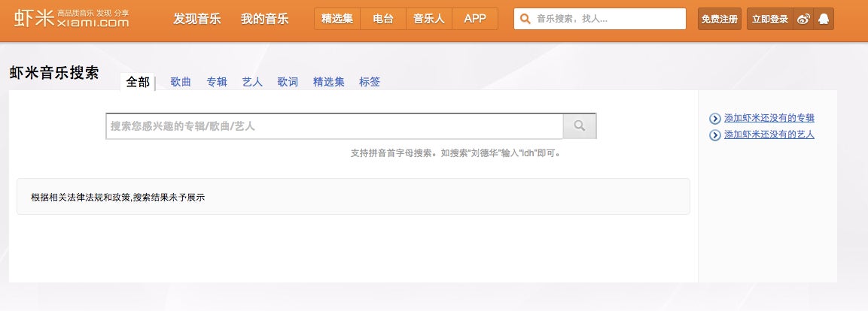Open the 音乐人 header menu item

429,19
